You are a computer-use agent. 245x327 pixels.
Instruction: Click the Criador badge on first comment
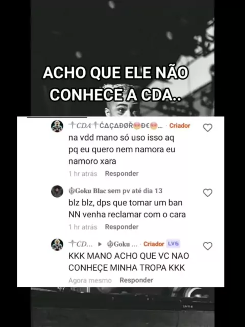tap(180, 126)
